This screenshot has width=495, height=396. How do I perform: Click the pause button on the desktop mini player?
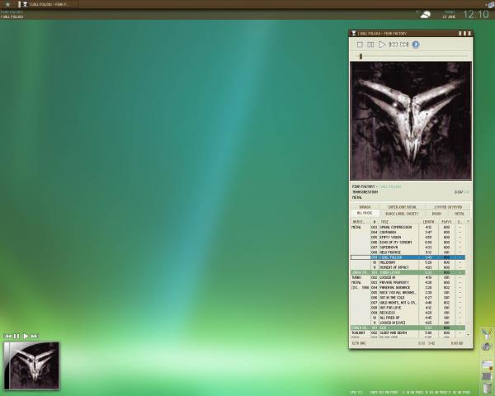[16, 336]
